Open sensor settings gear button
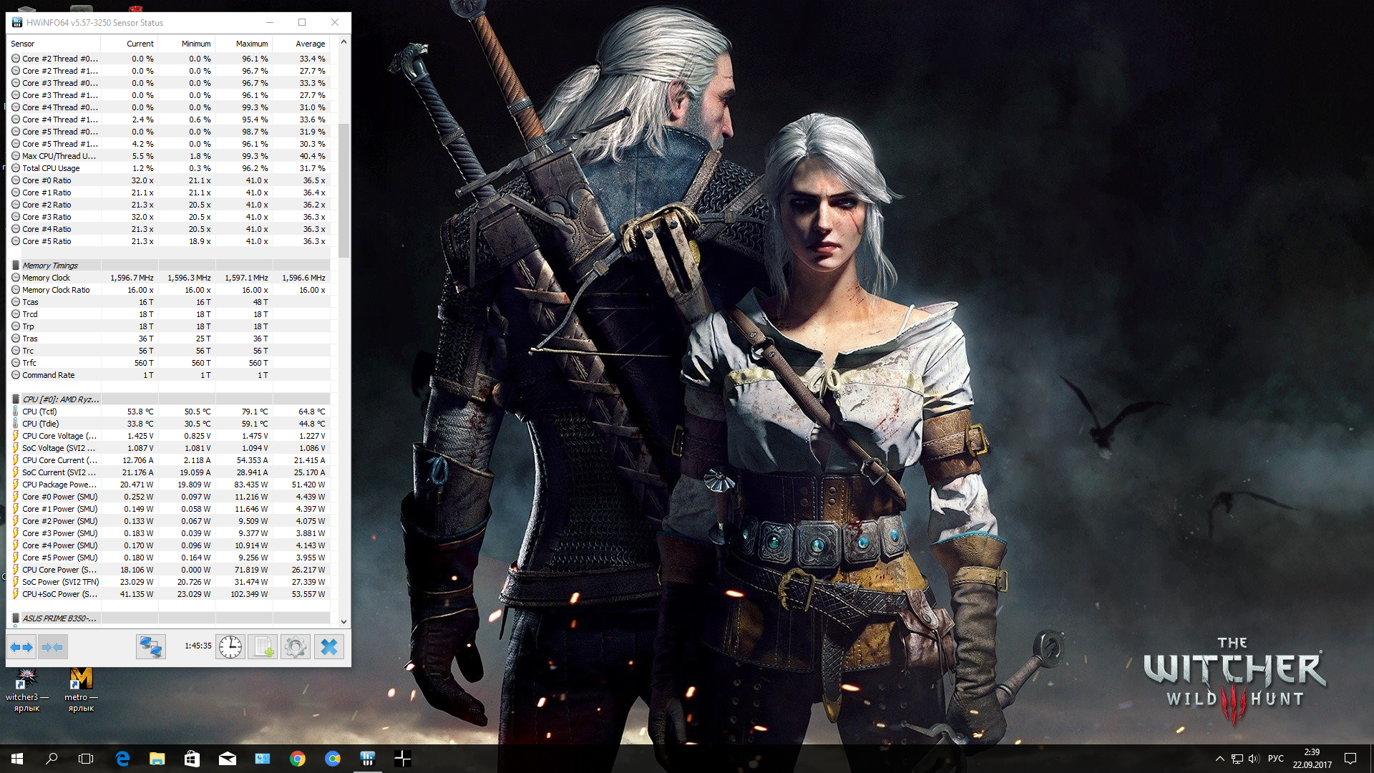Viewport: 1374px width, 773px height. click(296, 647)
